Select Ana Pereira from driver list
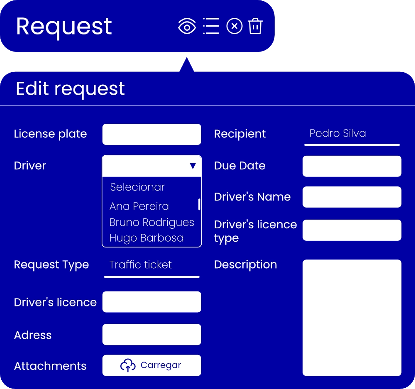Viewport: 415px width, 389px height. click(x=139, y=206)
